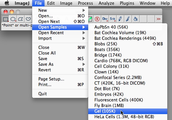
Task: Open the Bridge (174K) sample
Action: pos(128,55)
